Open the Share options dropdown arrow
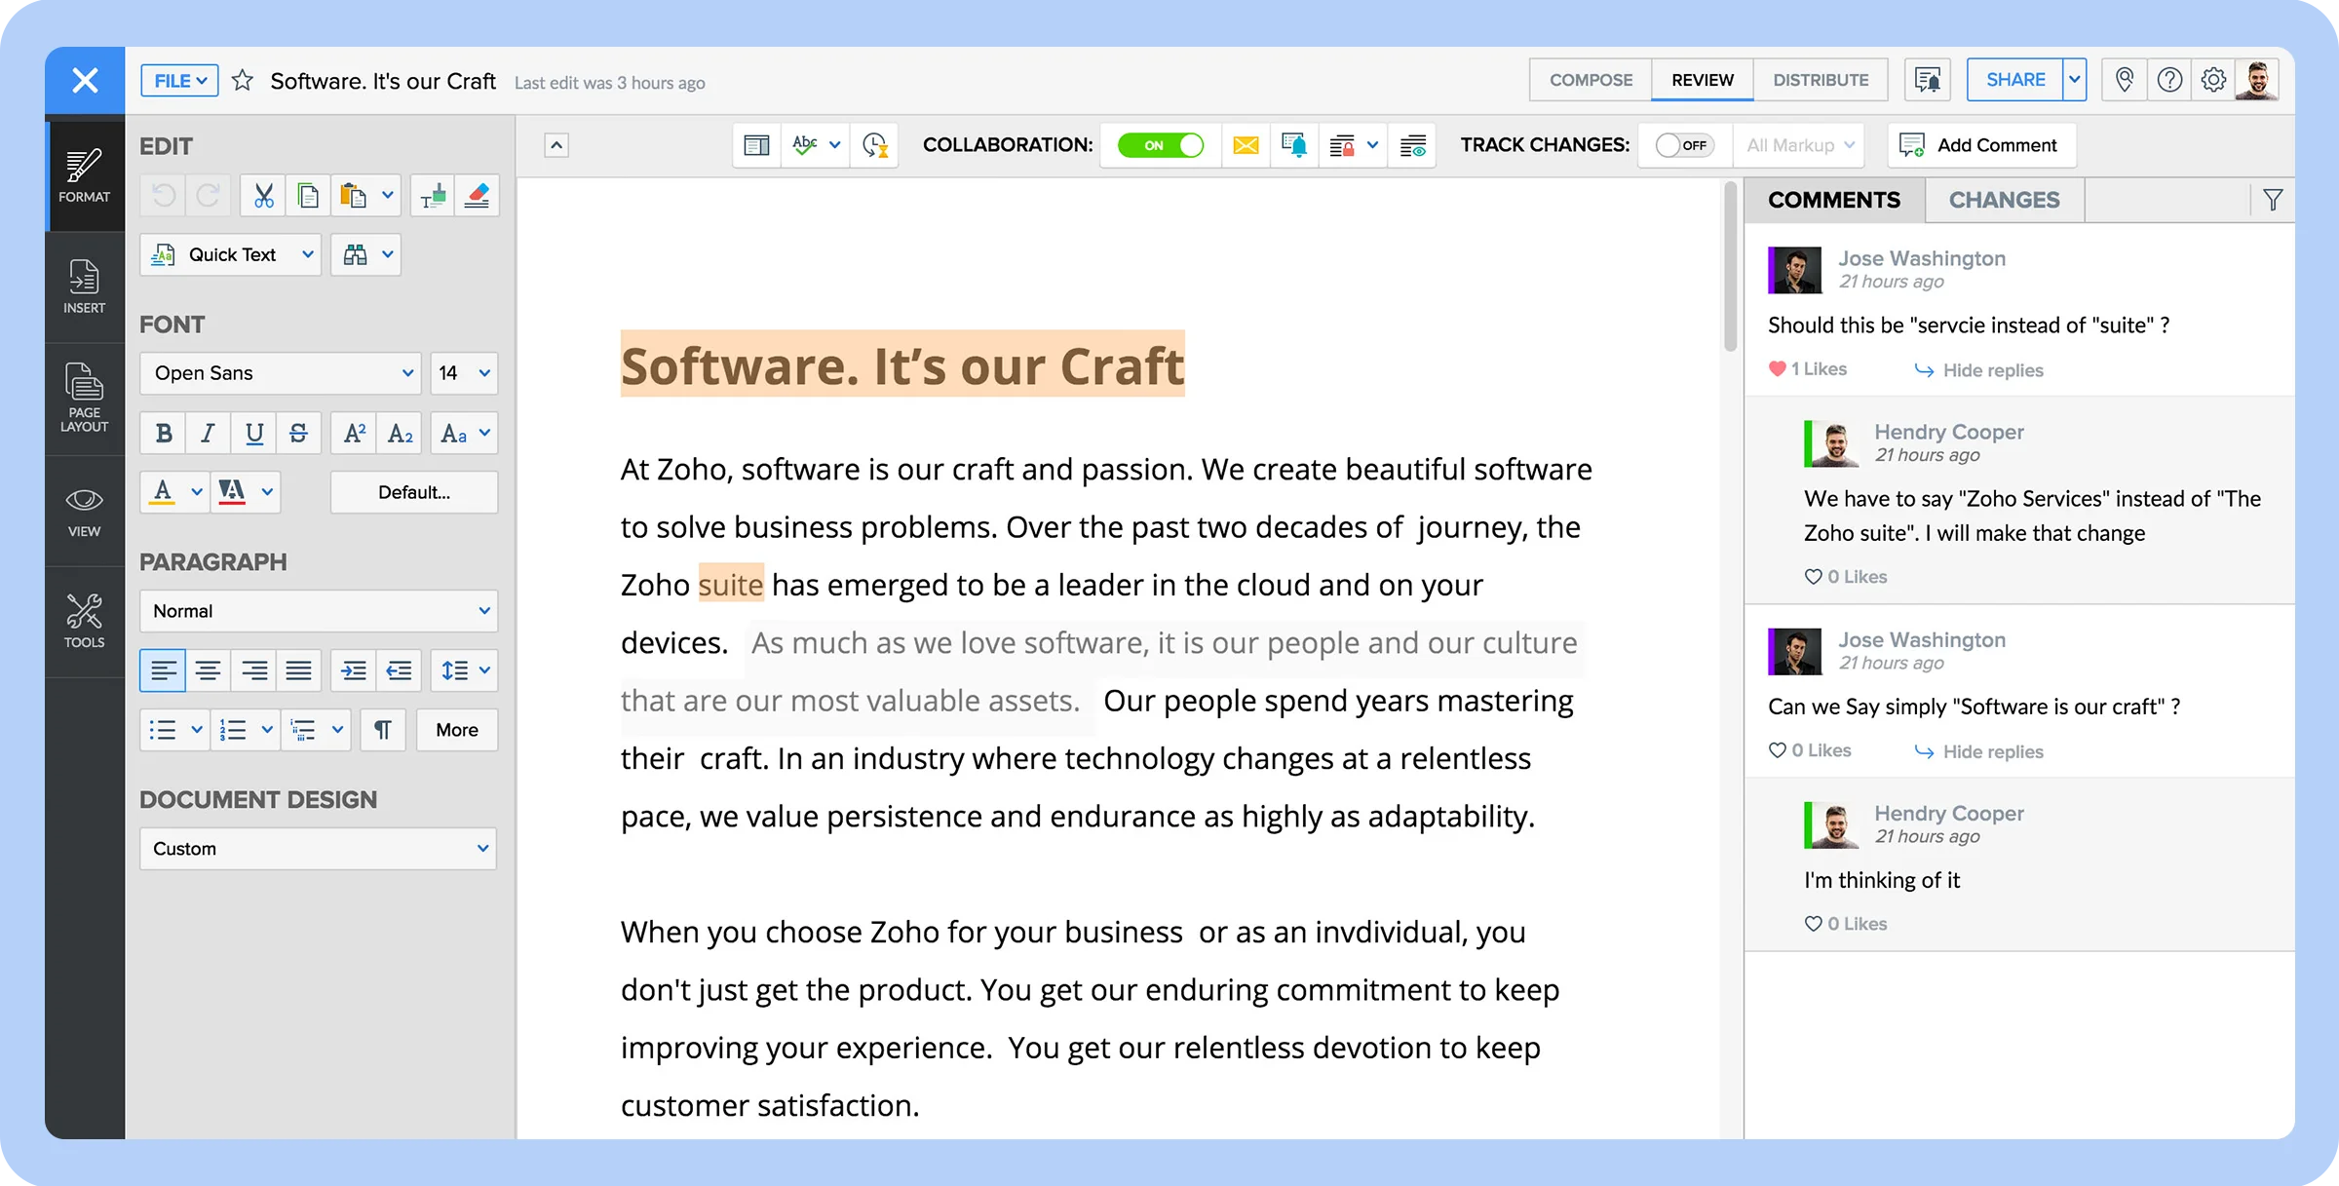 (2075, 80)
